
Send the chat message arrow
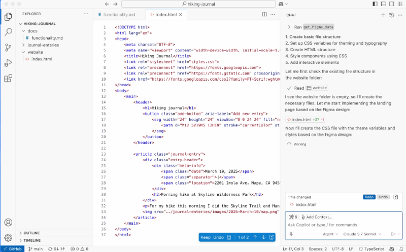coord(393,234)
